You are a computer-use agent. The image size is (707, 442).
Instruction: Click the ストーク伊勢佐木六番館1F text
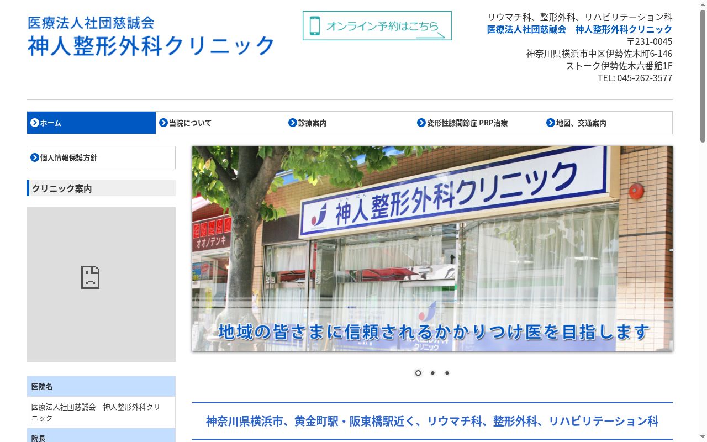pos(619,66)
